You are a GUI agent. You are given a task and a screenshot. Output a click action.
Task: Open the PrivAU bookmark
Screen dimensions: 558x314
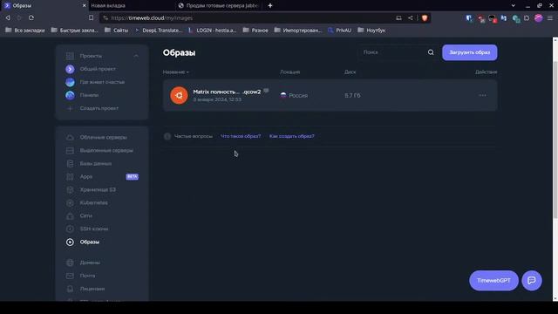[x=339, y=31]
